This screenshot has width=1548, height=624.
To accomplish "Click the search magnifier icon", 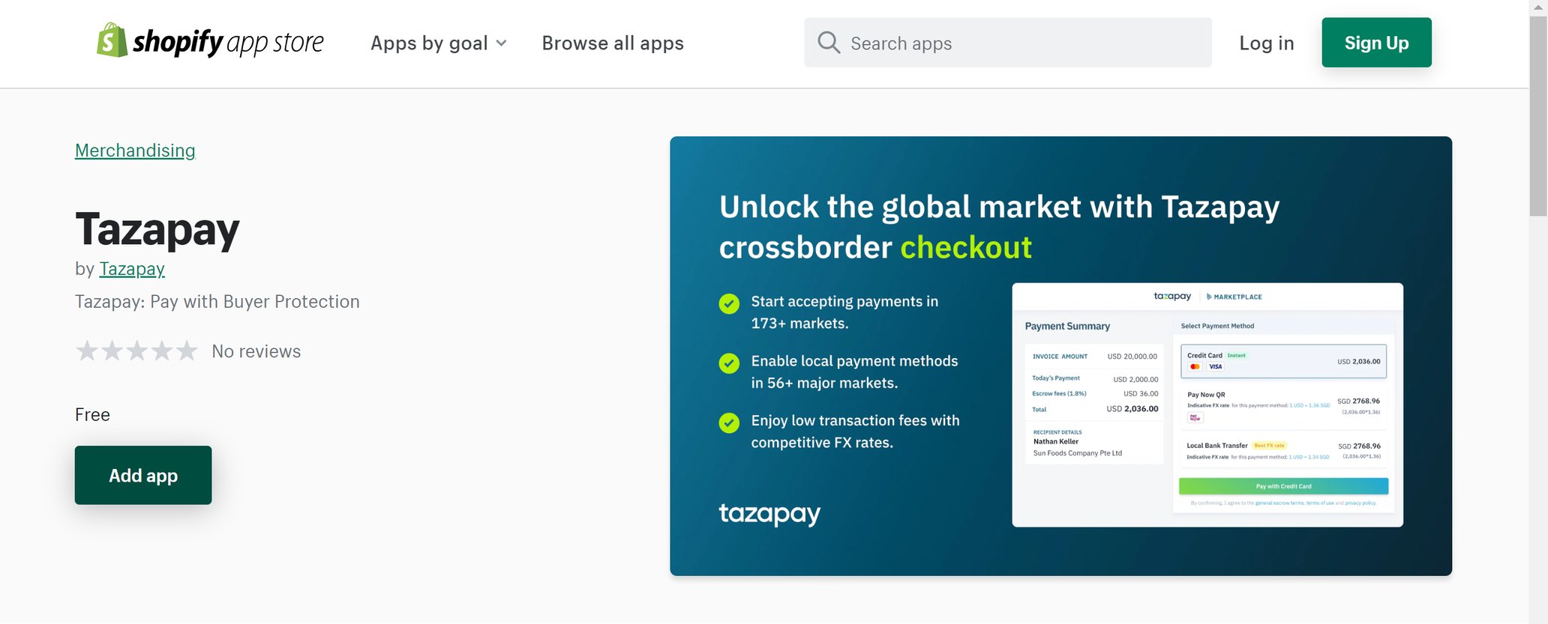I will tap(828, 43).
